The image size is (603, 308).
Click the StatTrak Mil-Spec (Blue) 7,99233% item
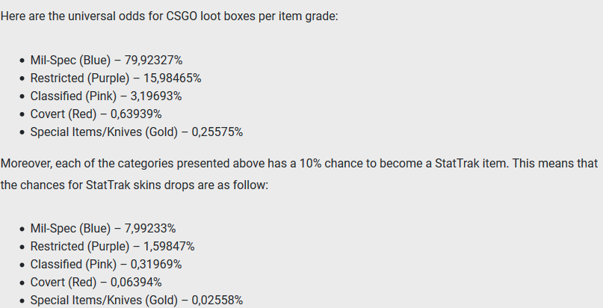tap(103, 229)
